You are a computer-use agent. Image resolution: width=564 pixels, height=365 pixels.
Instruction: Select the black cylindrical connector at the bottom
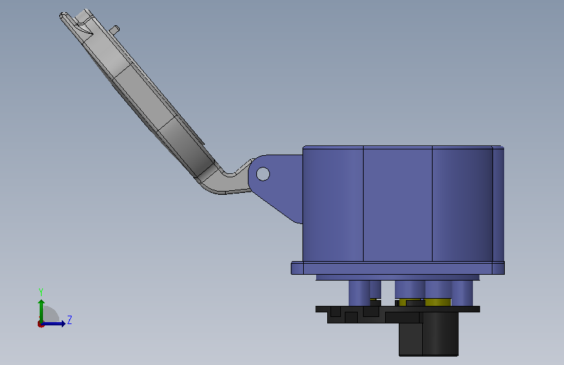point(429,334)
